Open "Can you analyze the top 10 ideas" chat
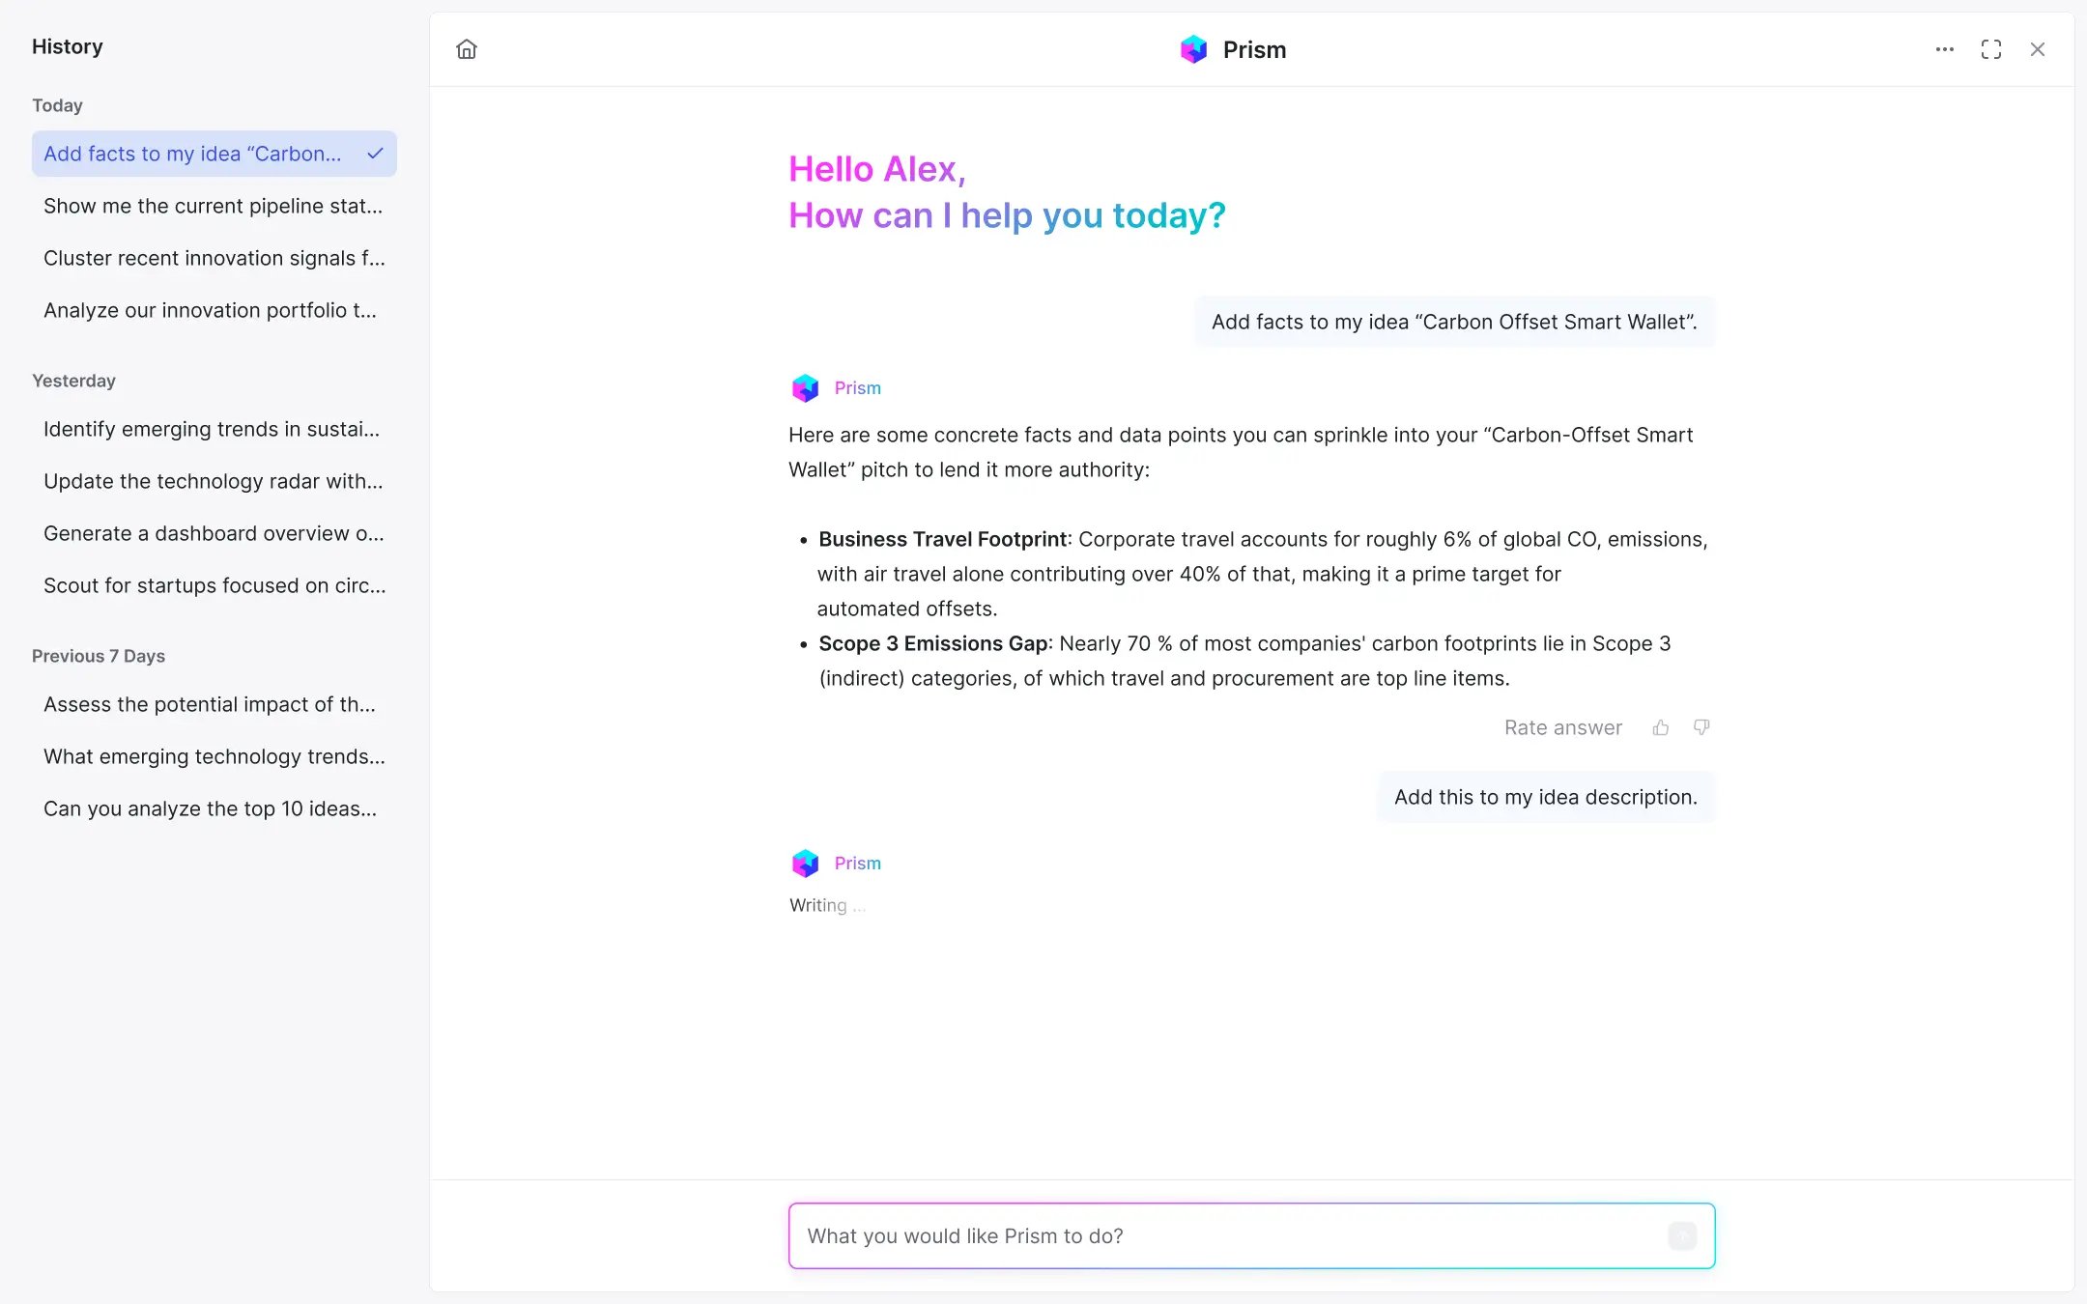Viewport: 2087px width, 1304px height. [x=210, y=808]
